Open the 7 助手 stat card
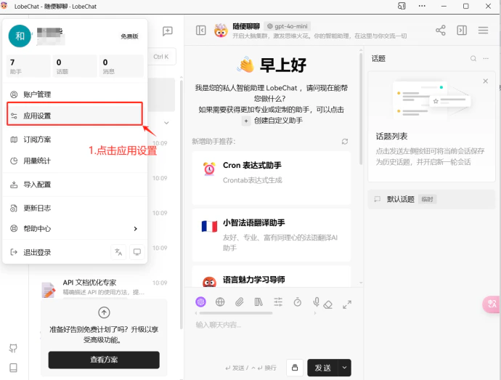501x380 pixels. [28, 66]
